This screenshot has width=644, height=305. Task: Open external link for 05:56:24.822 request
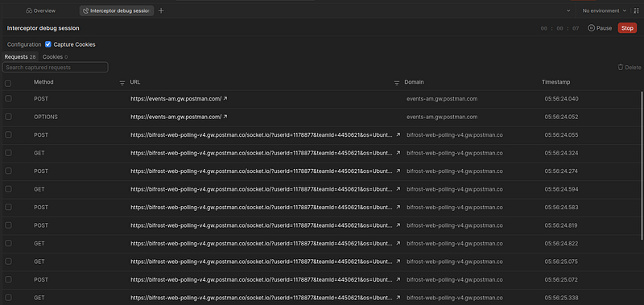tap(398, 243)
